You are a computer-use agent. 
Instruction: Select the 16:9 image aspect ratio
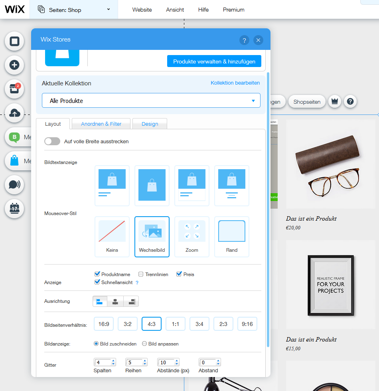104,324
